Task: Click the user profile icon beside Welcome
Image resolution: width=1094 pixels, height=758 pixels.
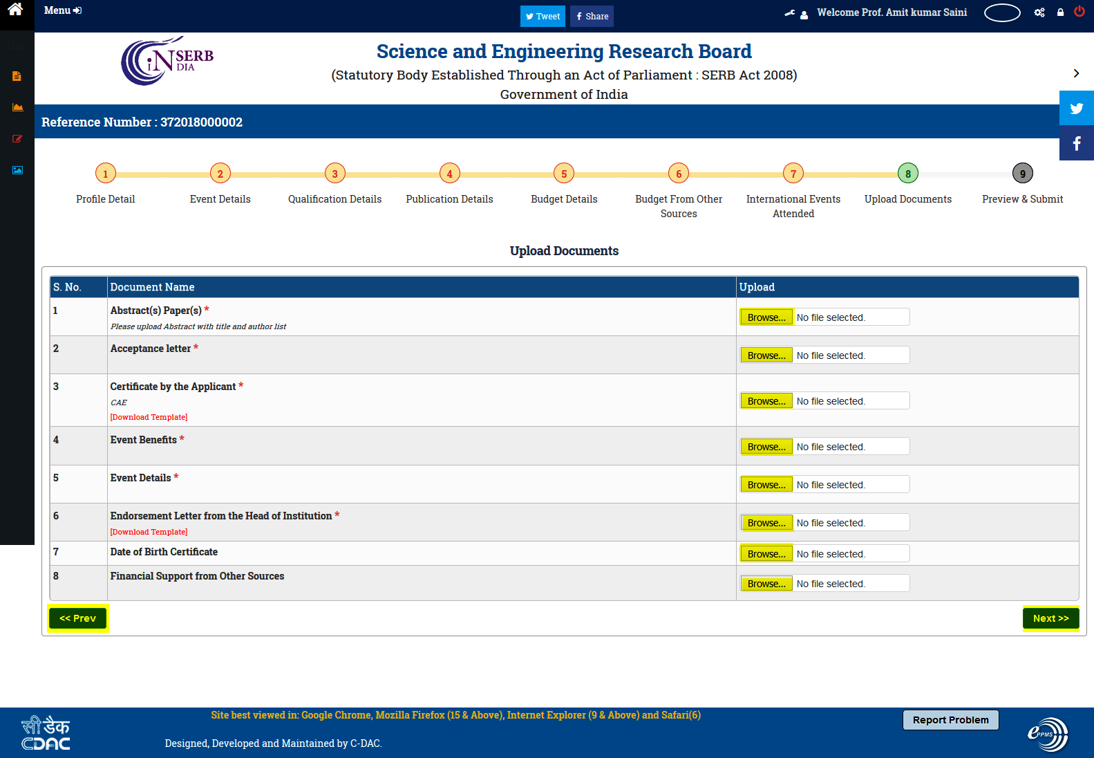Action: [804, 15]
